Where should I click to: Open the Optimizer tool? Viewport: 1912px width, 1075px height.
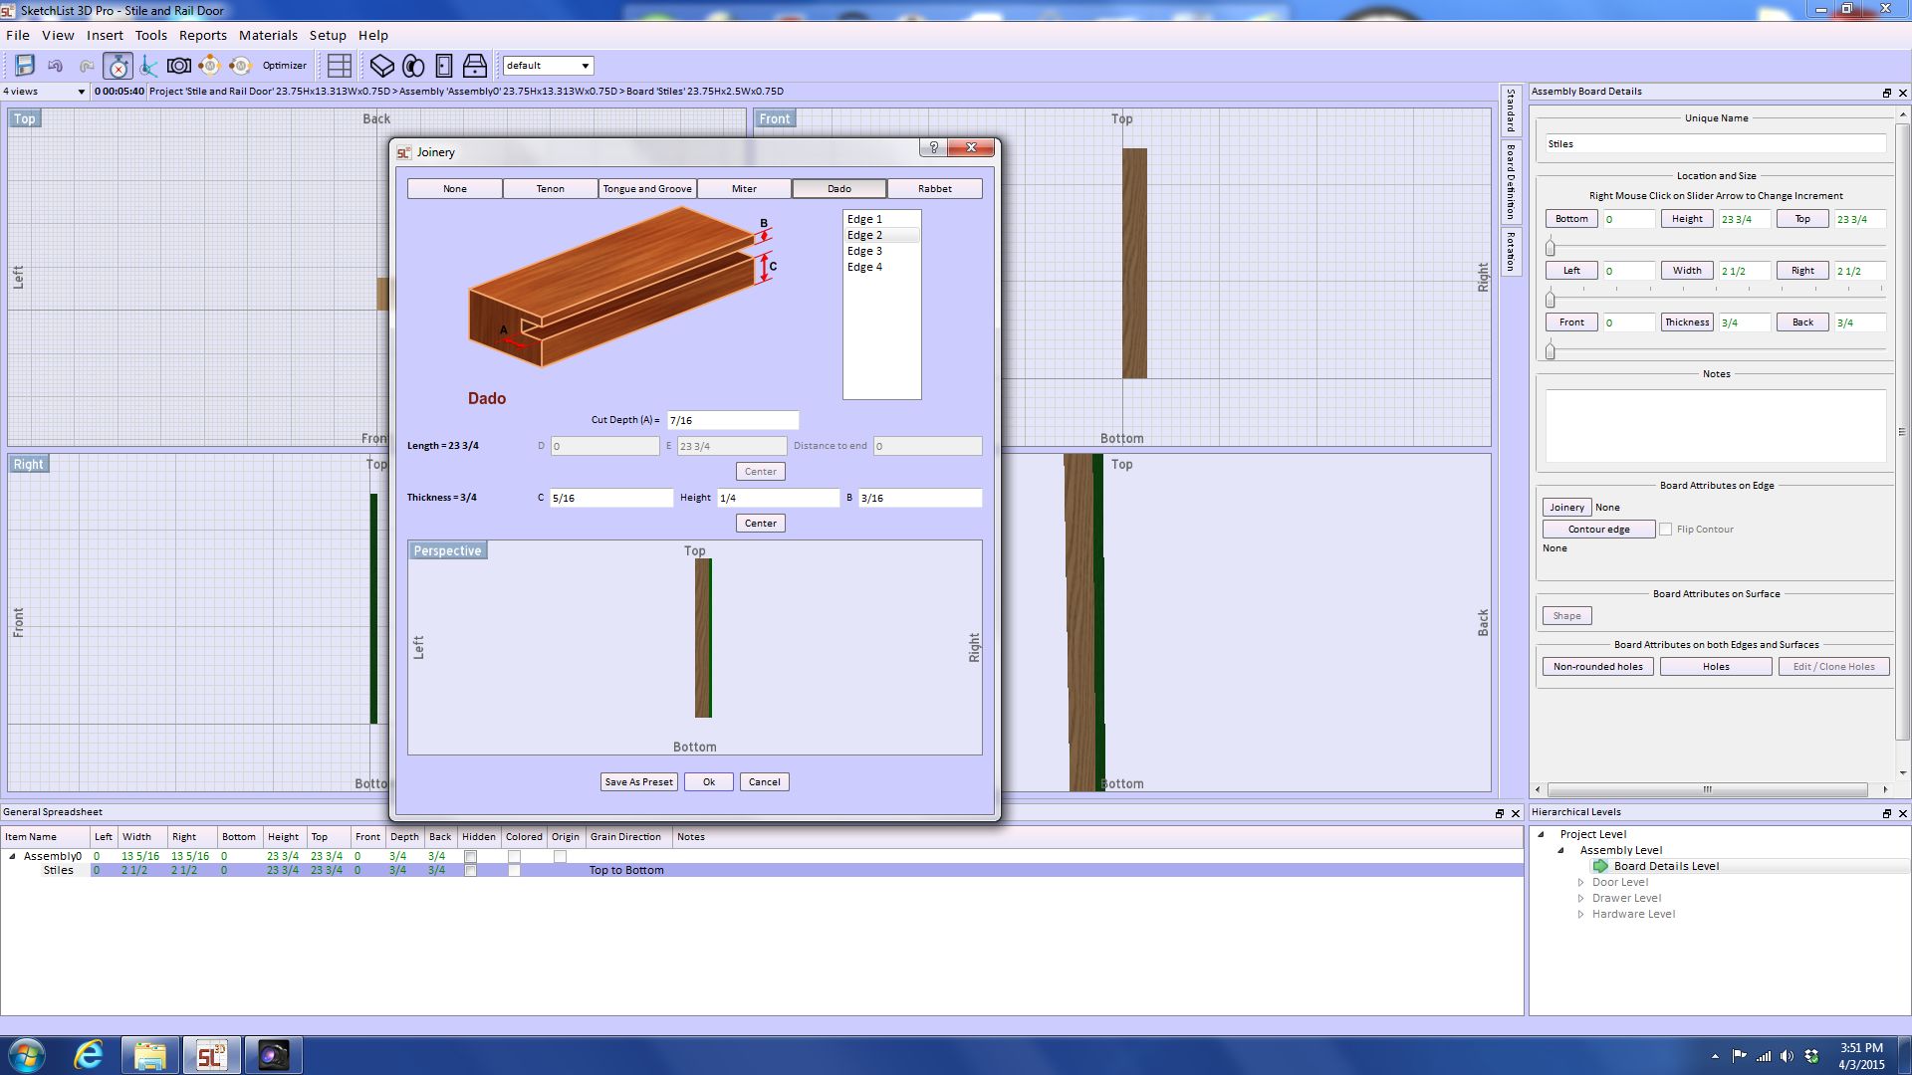[x=285, y=66]
